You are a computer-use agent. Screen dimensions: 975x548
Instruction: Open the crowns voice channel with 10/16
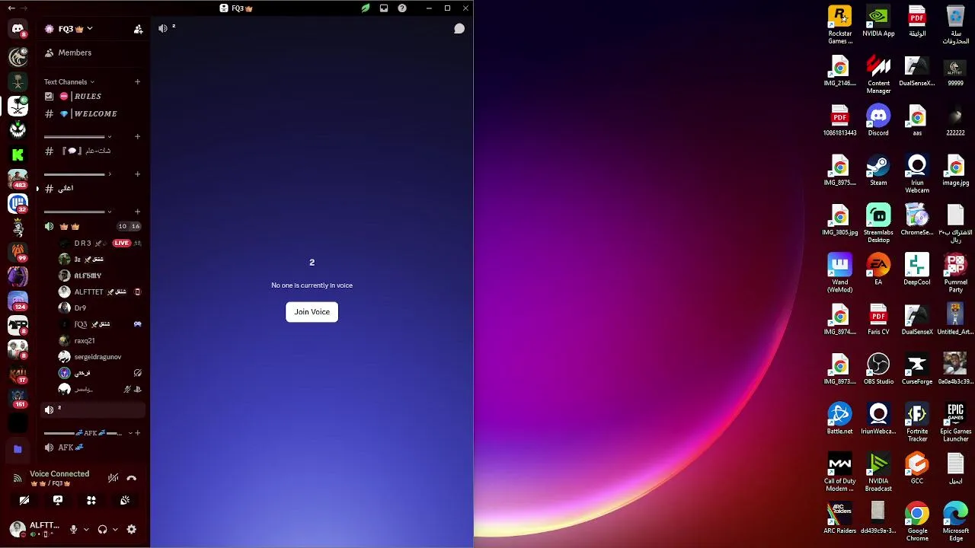click(x=91, y=226)
